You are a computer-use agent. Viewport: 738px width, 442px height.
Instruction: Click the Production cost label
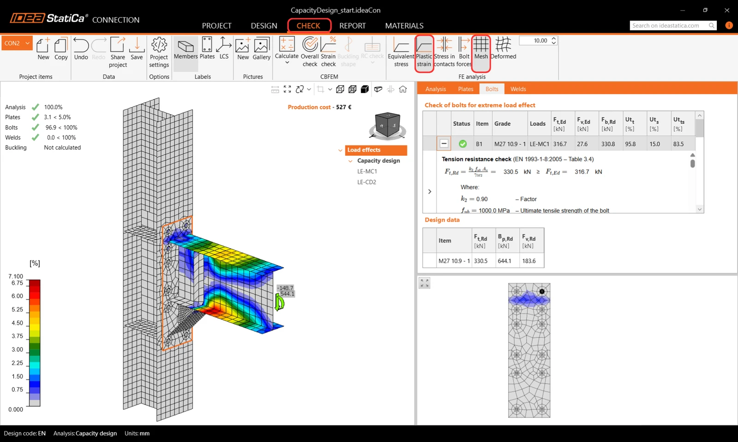(309, 107)
